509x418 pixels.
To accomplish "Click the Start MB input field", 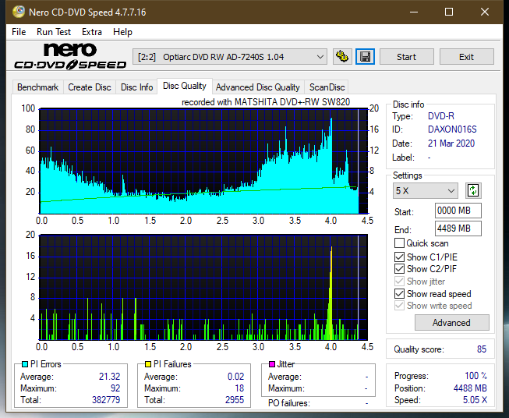I will pyautogui.click(x=458, y=211).
